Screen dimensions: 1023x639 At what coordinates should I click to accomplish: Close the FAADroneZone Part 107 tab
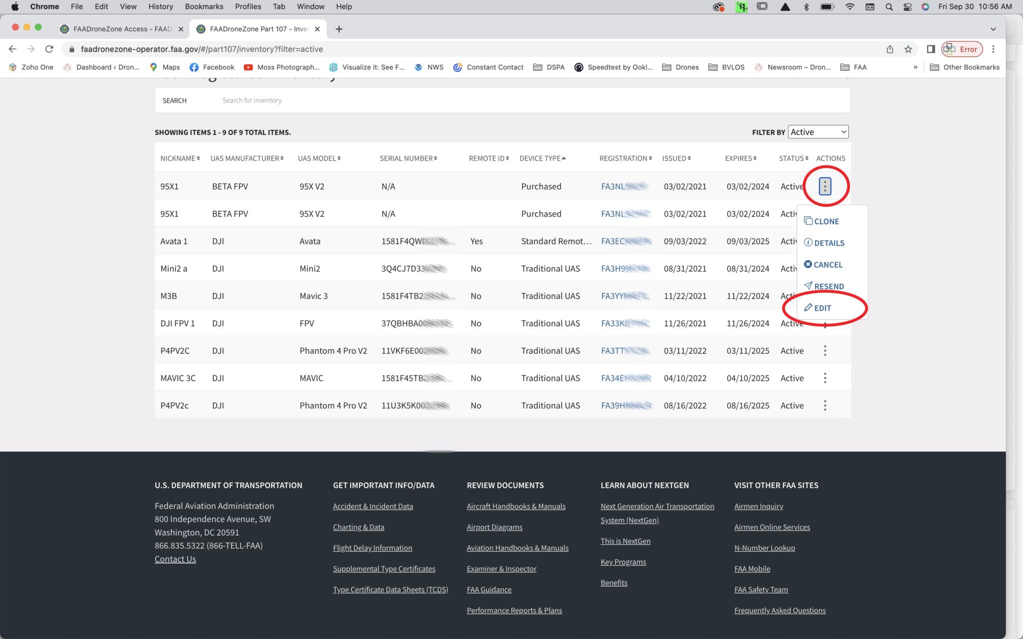(317, 29)
